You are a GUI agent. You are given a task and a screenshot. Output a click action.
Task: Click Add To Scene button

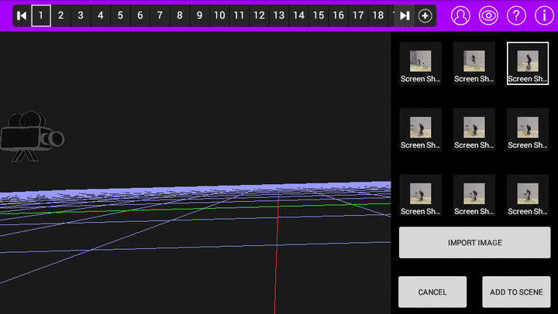pyautogui.click(x=516, y=292)
